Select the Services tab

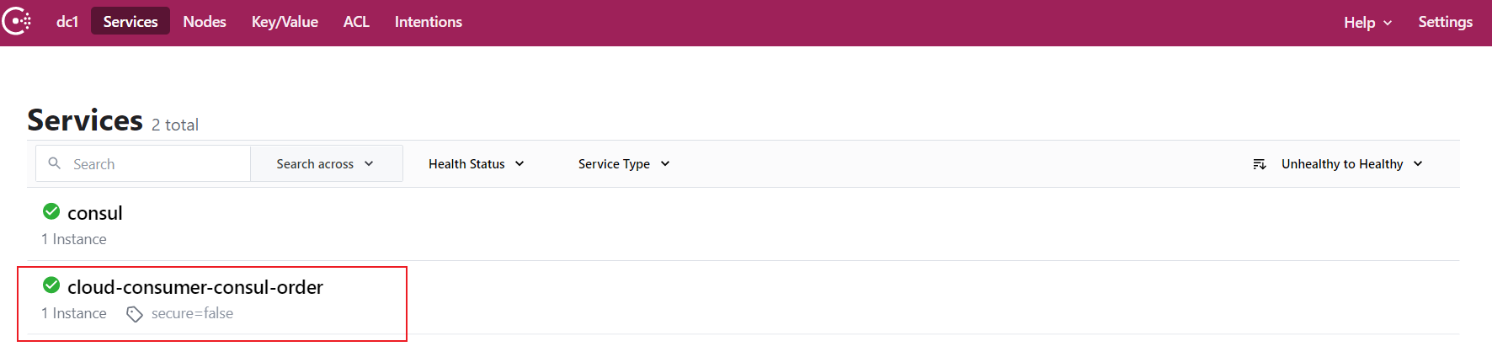click(x=131, y=22)
